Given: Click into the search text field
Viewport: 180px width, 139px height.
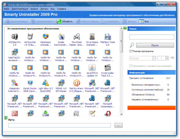Looking at the screenshot, I should pos(152,37).
